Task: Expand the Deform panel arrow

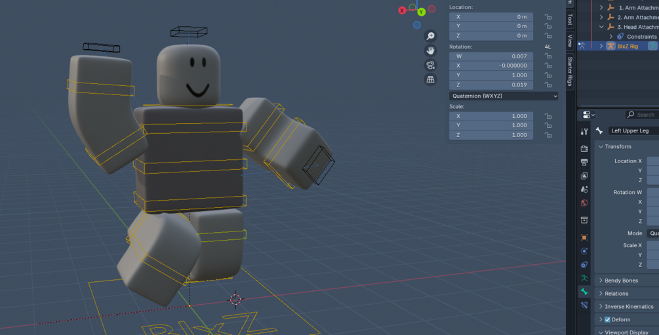Action: (x=601, y=319)
